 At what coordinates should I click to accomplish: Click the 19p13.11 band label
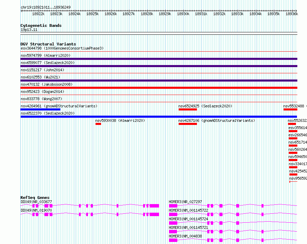point(29,30)
